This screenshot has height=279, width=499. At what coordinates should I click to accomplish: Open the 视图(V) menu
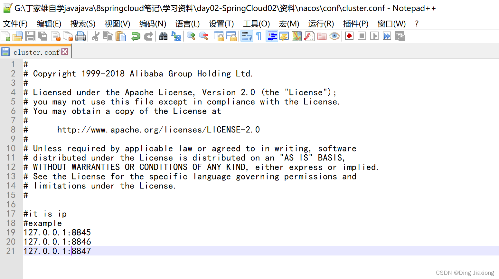click(x=118, y=24)
